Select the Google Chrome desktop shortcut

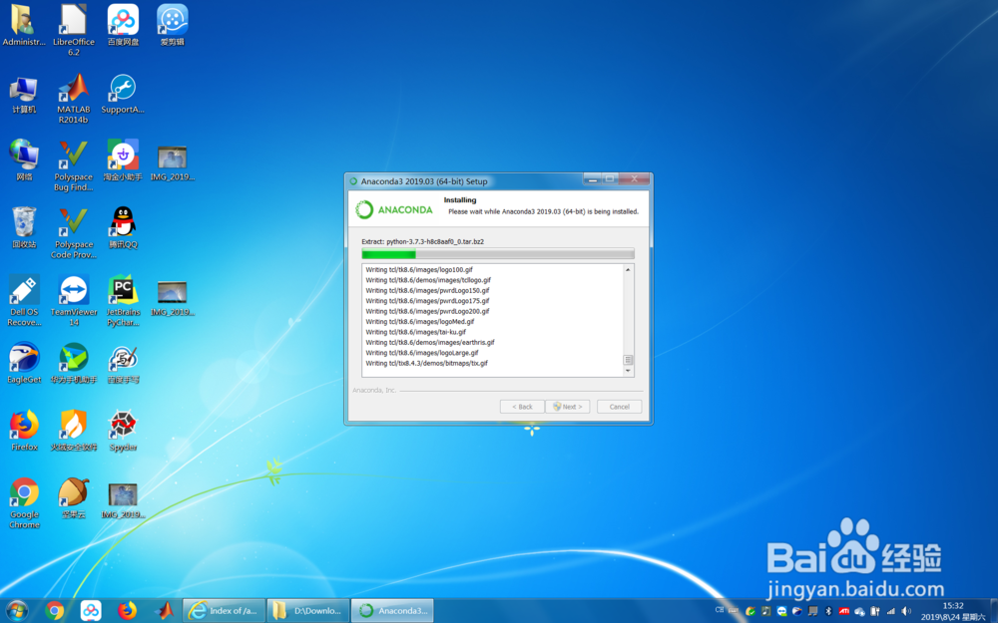click(24, 503)
